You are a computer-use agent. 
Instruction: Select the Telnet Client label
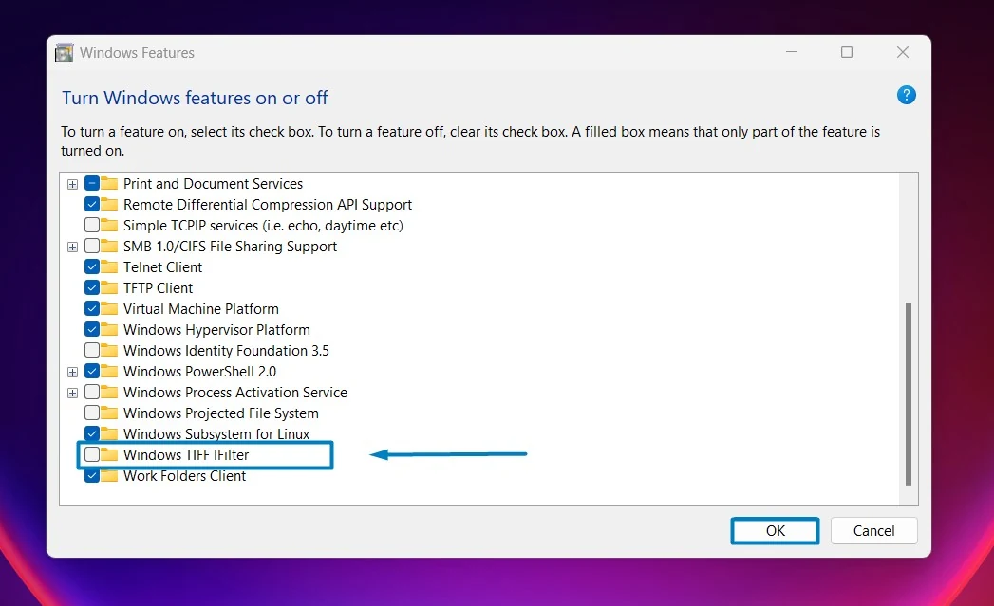point(163,266)
